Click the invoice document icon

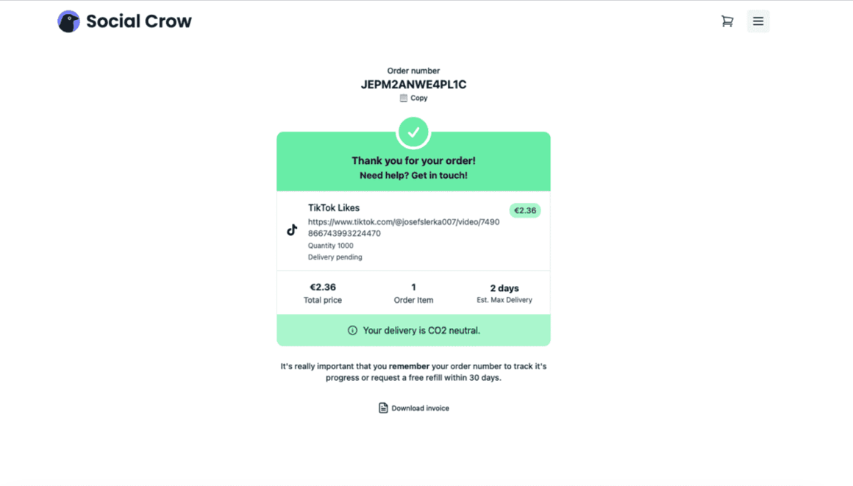click(x=383, y=408)
